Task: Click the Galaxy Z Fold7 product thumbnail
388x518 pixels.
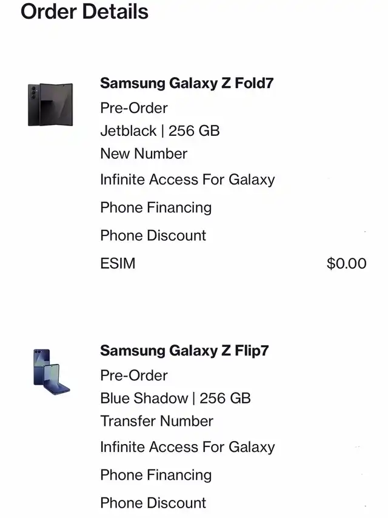Action: pyautogui.click(x=50, y=104)
